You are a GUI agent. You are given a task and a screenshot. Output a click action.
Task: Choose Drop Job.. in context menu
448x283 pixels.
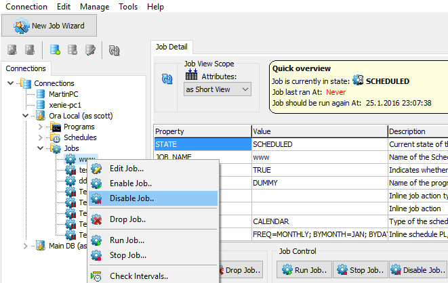point(153,219)
